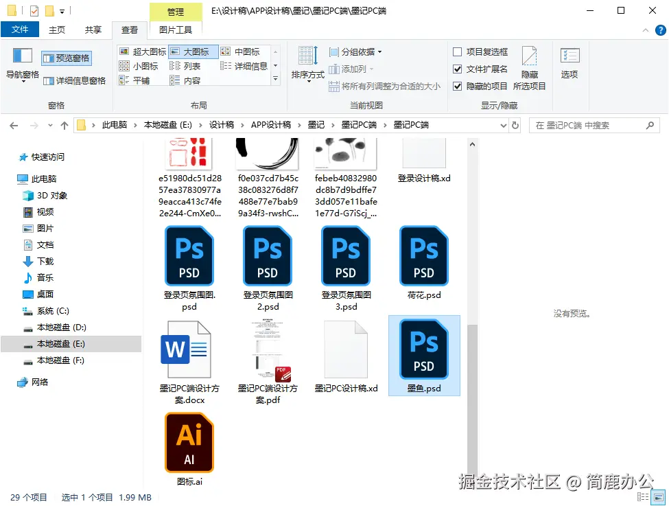Image resolution: width=669 pixels, height=506 pixels.
Task: Navigate to APP设计稿 in the breadcrumb
Action: (x=271, y=125)
